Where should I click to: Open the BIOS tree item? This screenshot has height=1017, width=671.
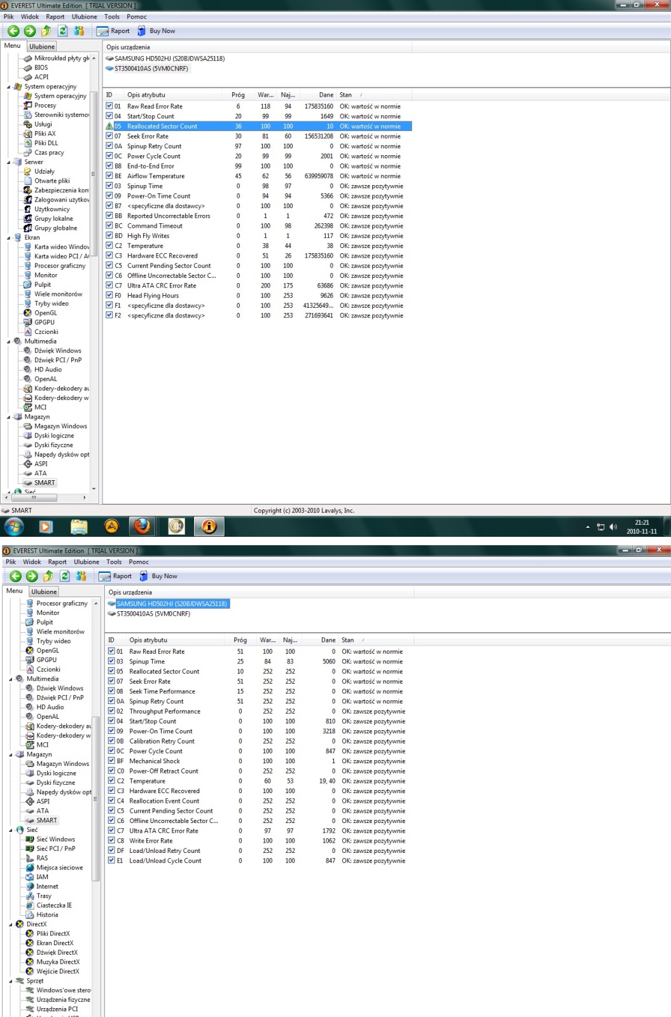(41, 67)
